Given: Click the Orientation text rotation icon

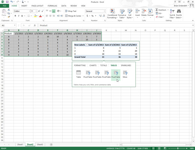Looking at the screenshot, I should click(58, 11).
